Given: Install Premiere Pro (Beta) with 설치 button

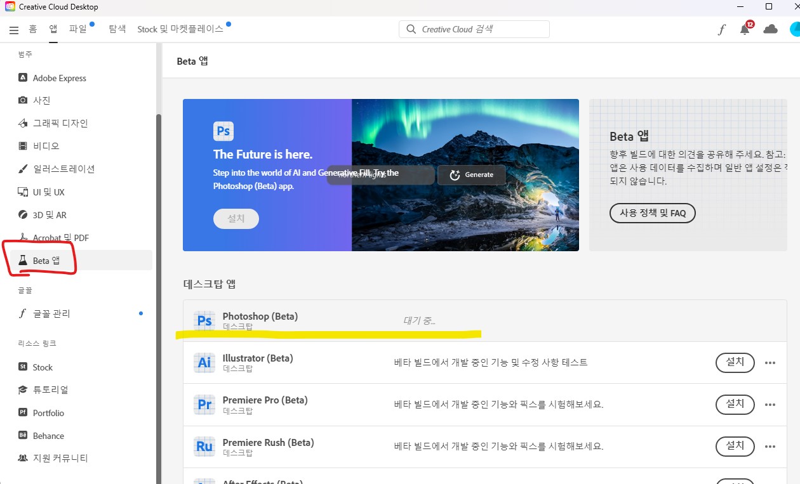Looking at the screenshot, I should click(x=735, y=404).
